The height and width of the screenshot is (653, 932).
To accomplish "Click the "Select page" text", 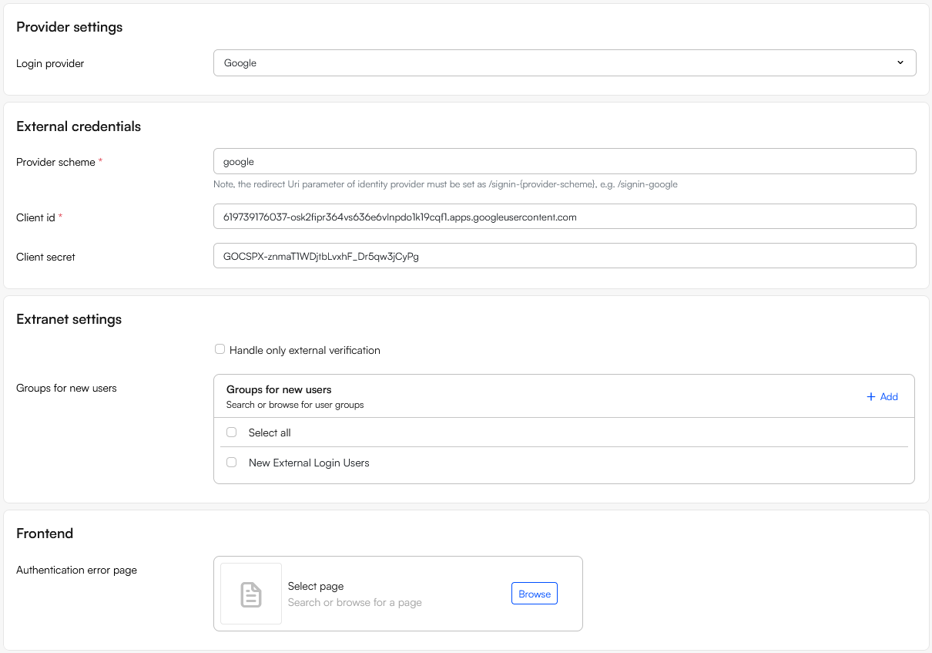I will click(316, 587).
